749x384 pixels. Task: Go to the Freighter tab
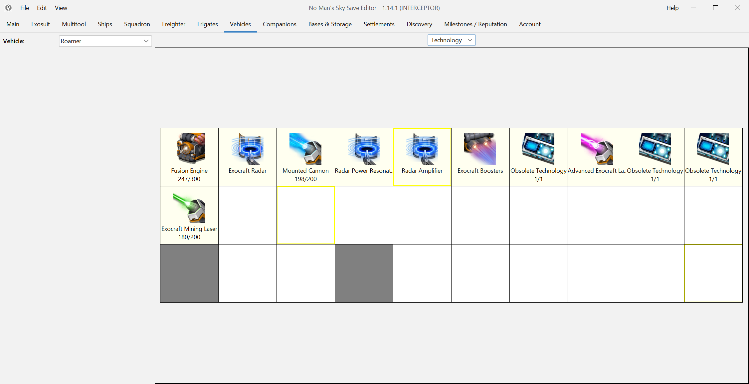[173, 24]
